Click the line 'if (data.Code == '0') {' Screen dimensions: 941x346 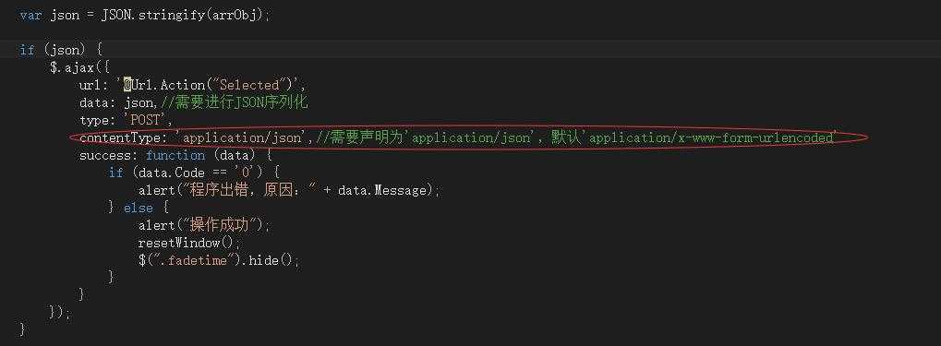click(194, 173)
